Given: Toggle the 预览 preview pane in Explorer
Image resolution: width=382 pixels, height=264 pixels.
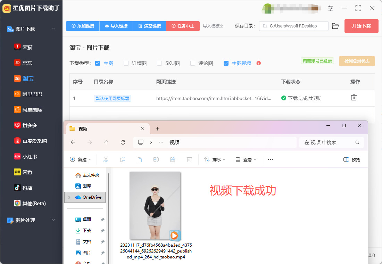Looking at the screenshot, I should [351, 159].
